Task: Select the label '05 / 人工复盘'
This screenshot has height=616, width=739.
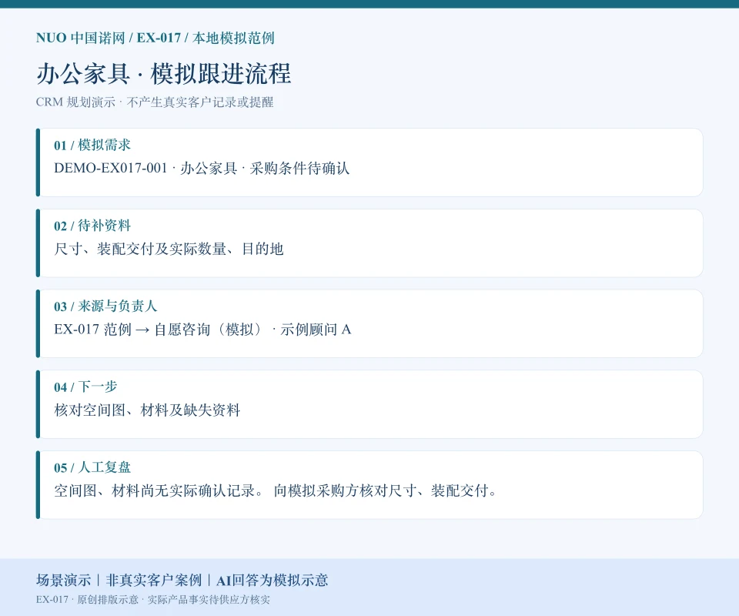Action: pyautogui.click(x=92, y=467)
